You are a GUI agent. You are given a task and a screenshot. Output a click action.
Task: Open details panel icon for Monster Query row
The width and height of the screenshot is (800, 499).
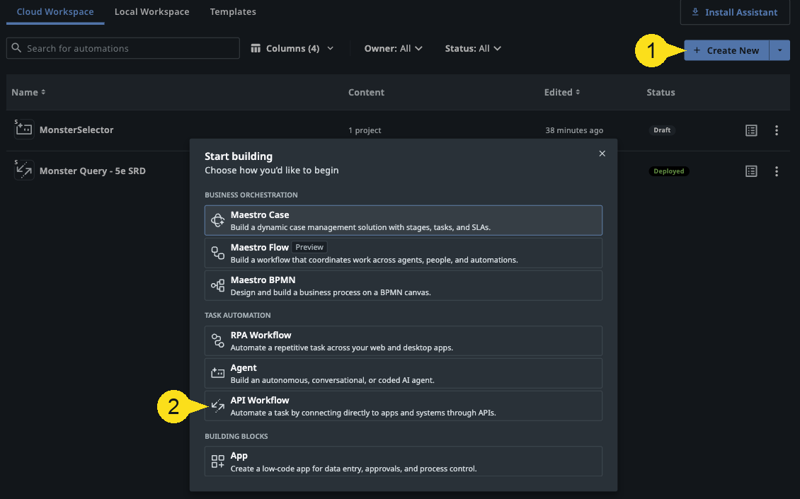tap(751, 171)
